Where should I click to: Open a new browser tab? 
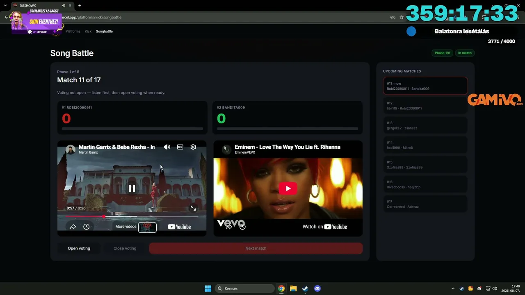[x=80, y=5]
